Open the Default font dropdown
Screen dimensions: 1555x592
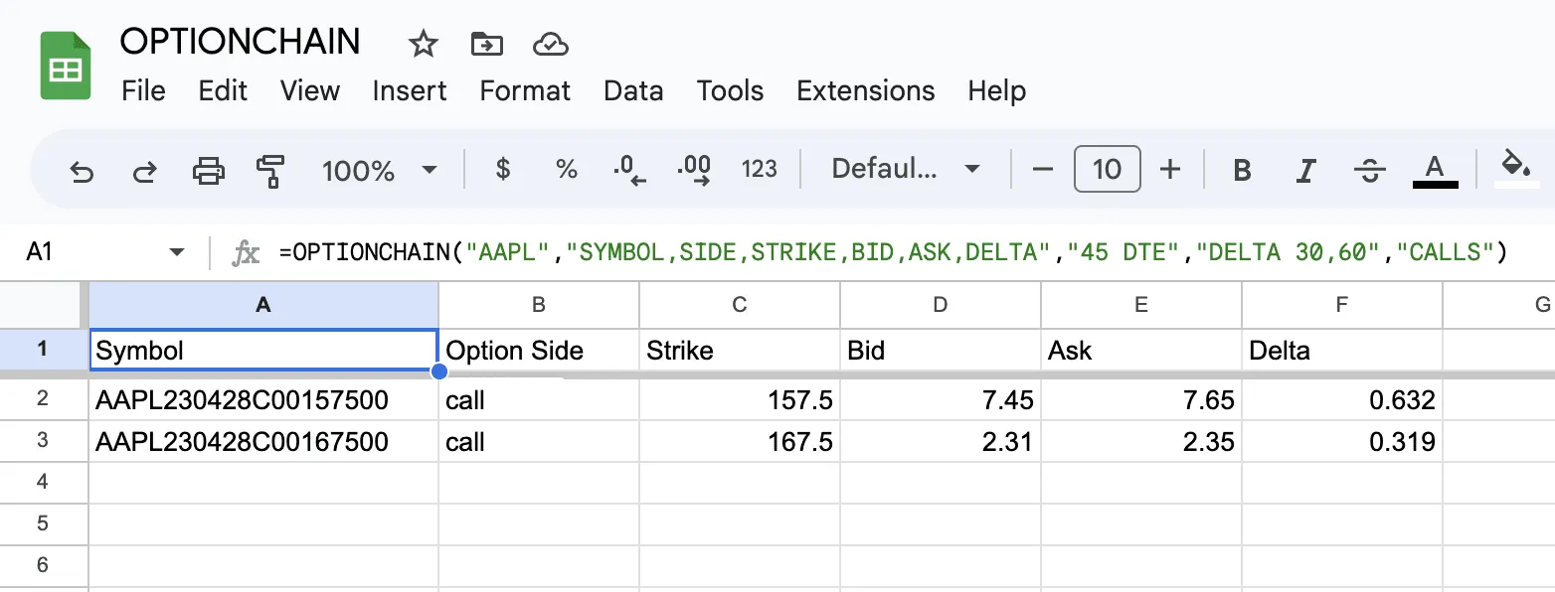[x=906, y=169]
